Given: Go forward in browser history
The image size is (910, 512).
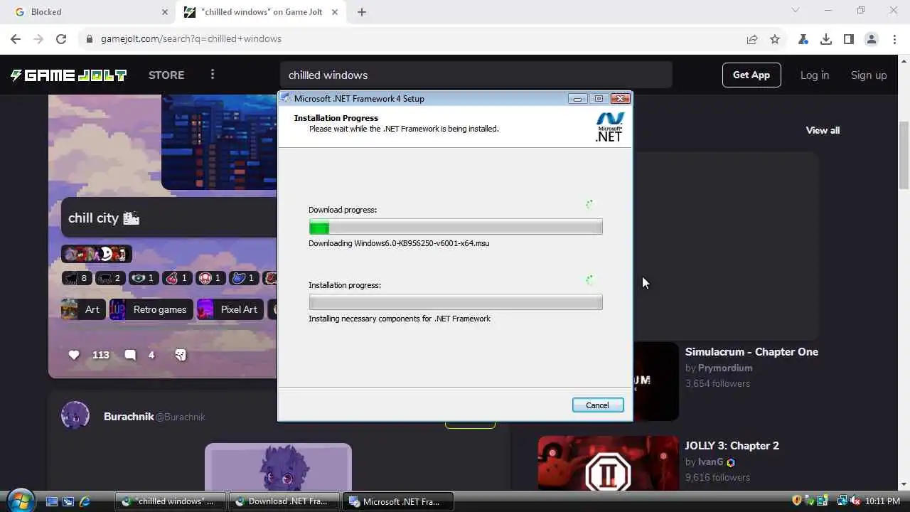Looking at the screenshot, I should pyautogui.click(x=38, y=39).
